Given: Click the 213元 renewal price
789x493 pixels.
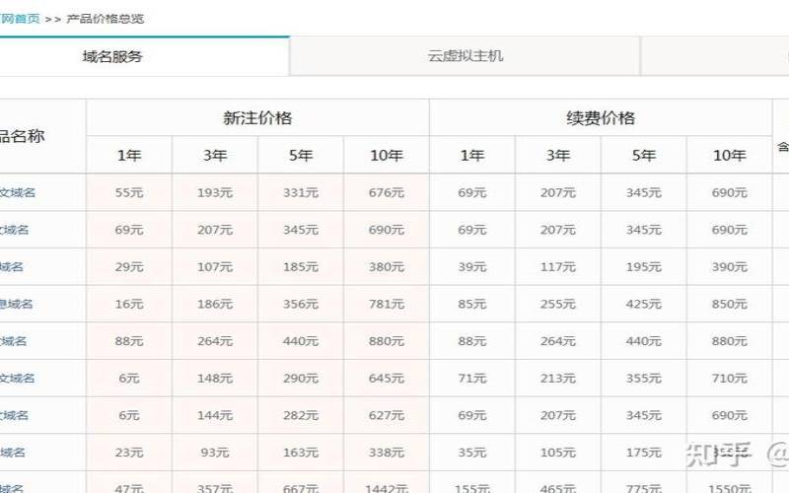Looking at the screenshot, I should (x=557, y=379).
